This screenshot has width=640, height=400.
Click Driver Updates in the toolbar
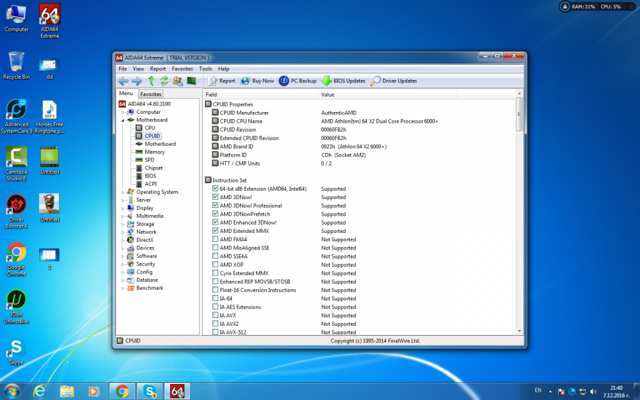pos(394,81)
